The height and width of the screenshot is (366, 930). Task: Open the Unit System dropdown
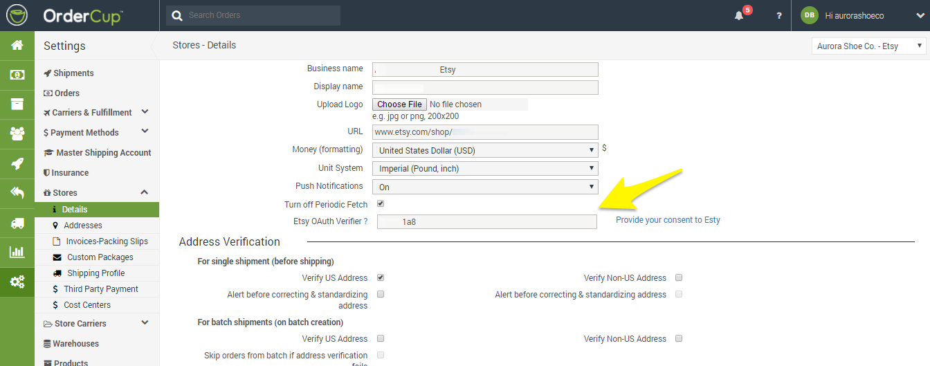485,168
